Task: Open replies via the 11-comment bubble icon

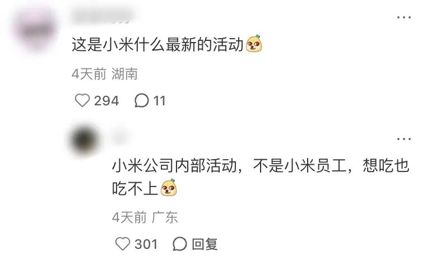Action: point(142,100)
